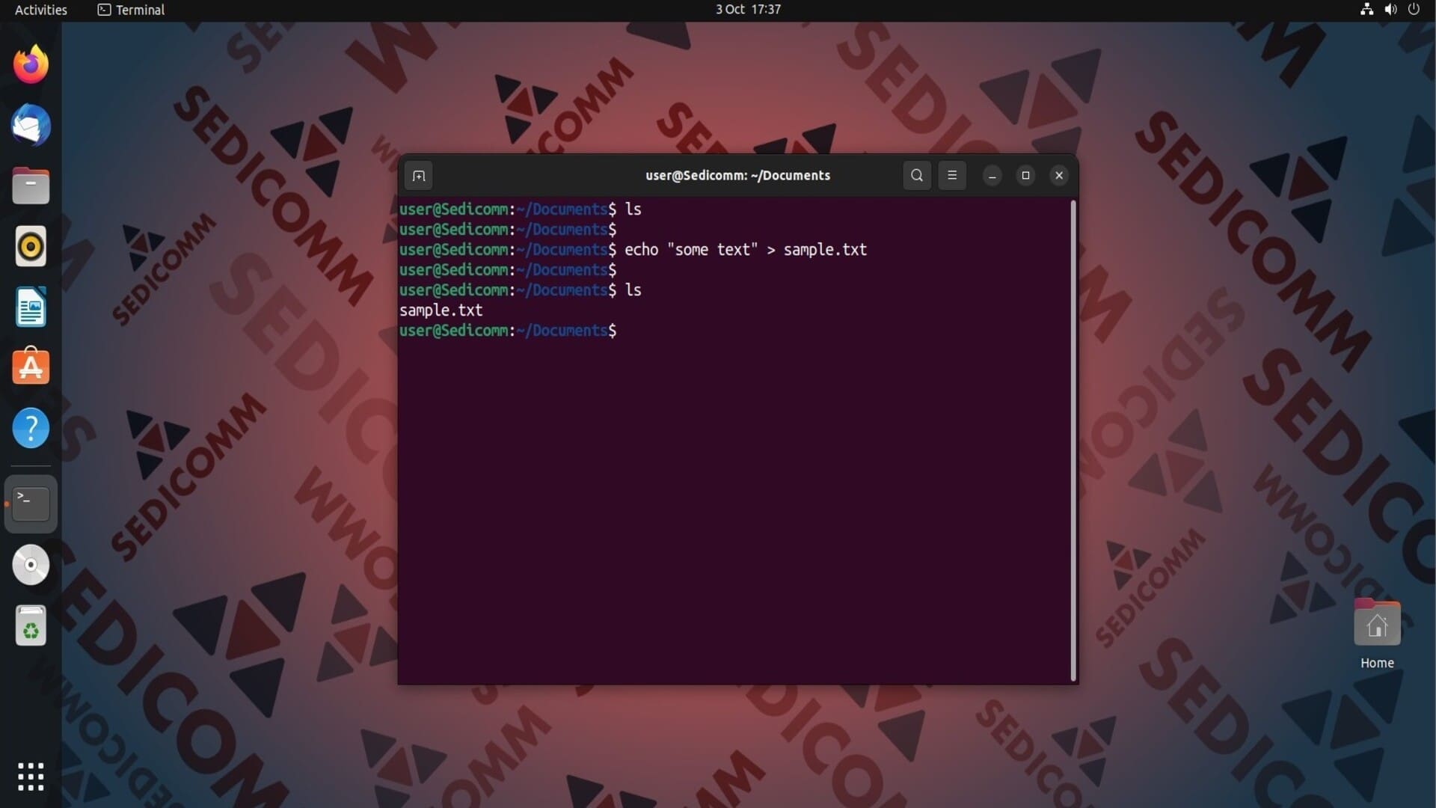Screen dimensions: 1436x808
Task: Open the clock and calendar at 3 Oct 17:37
Action: tap(748, 10)
